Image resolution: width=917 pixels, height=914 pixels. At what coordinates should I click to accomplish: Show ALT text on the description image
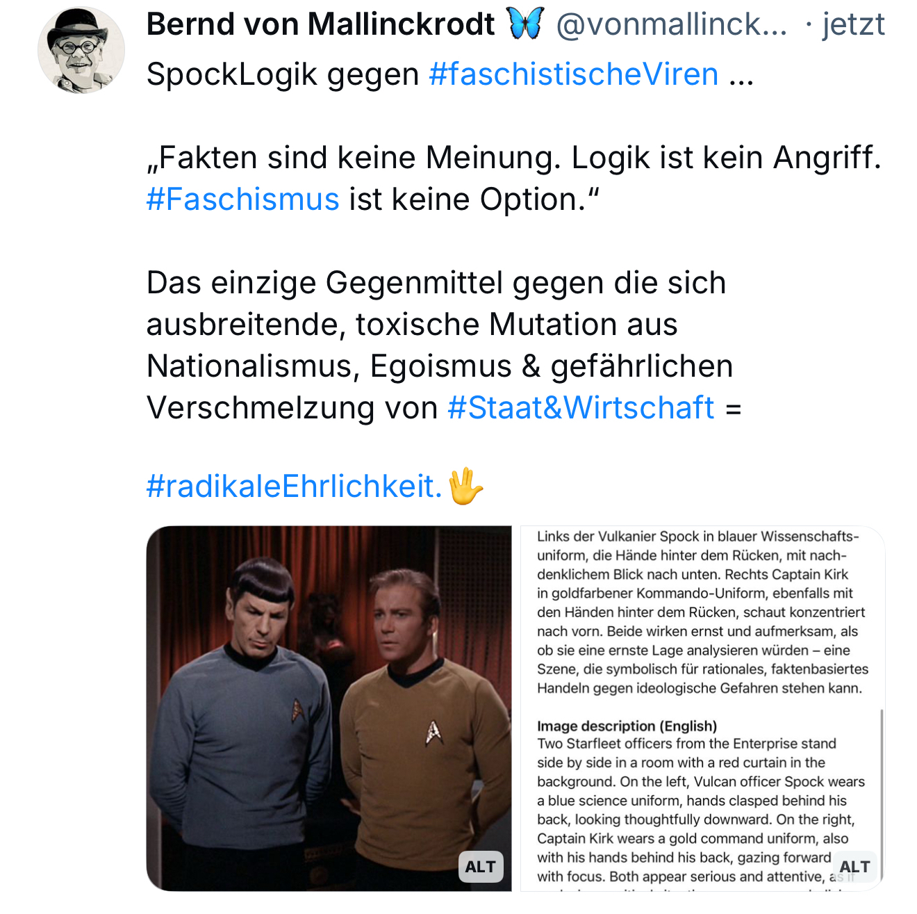point(854,867)
